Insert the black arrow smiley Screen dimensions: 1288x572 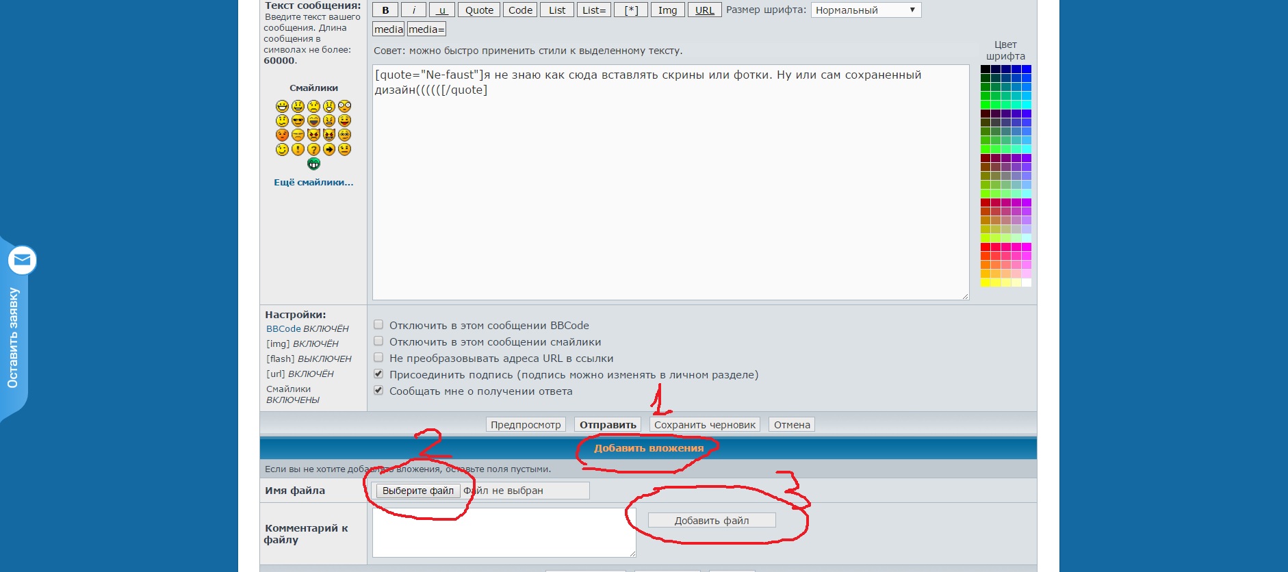click(329, 149)
